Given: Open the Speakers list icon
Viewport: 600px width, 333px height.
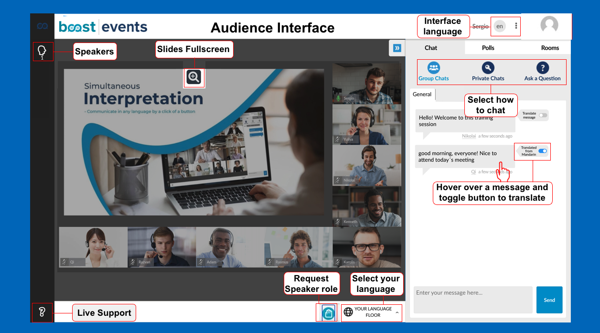Looking at the screenshot, I should point(42,51).
